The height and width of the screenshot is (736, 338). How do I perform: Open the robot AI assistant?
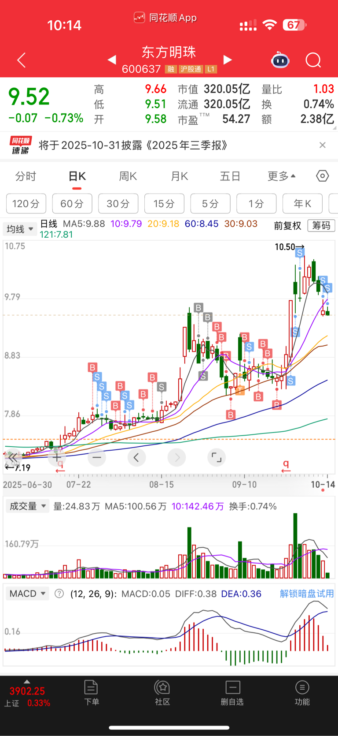pyautogui.click(x=280, y=60)
